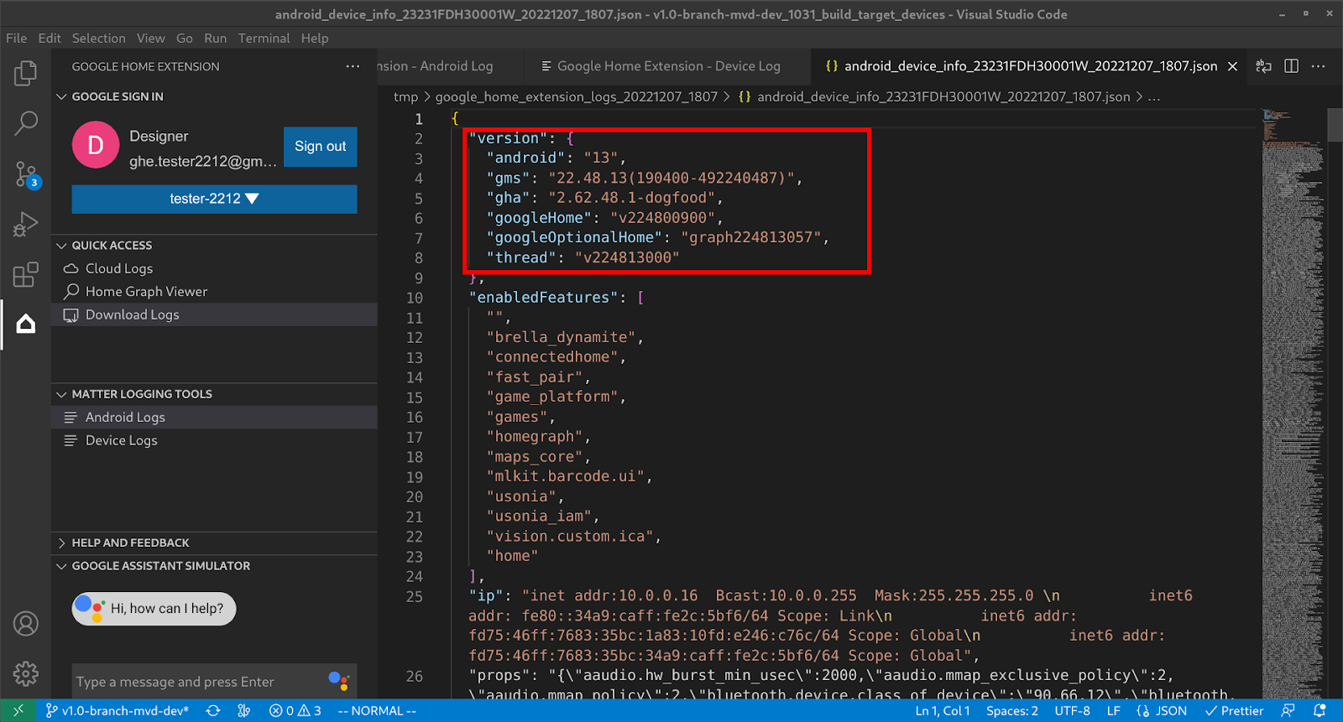Click the Prettier status bar item
1343x722 pixels.
point(1234,711)
